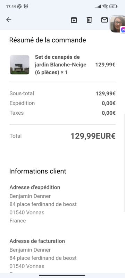
Task: Tap the Résumé de la commande heading
Action: (48, 40)
